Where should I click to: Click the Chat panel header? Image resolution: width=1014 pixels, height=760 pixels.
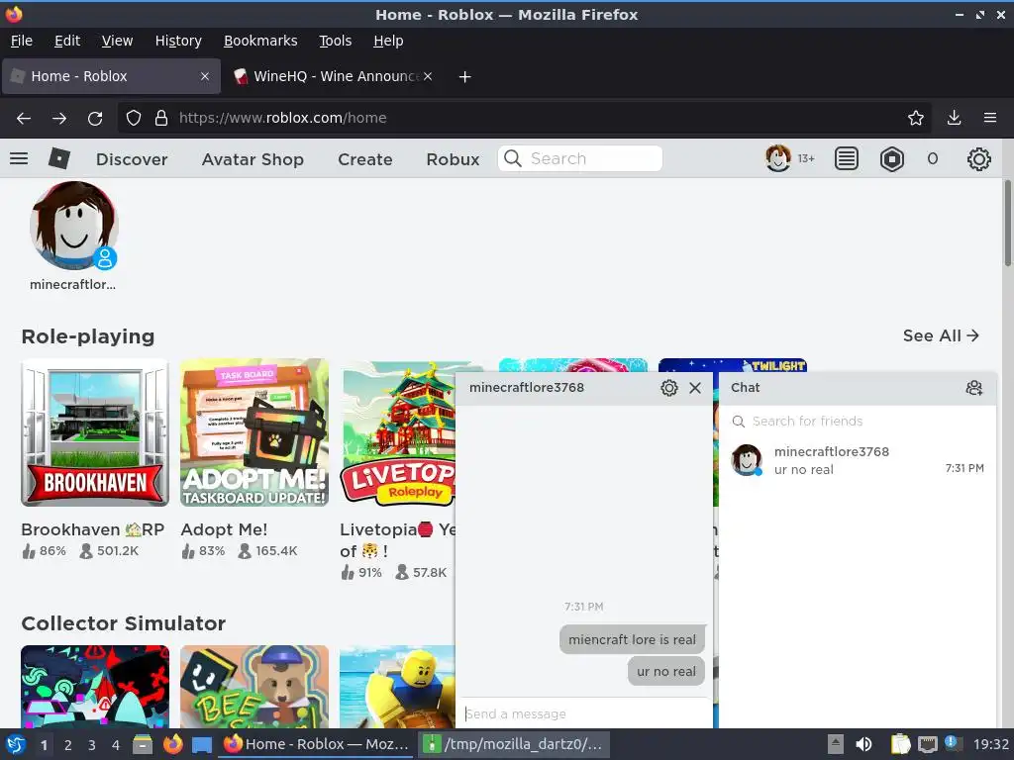(x=858, y=388)
